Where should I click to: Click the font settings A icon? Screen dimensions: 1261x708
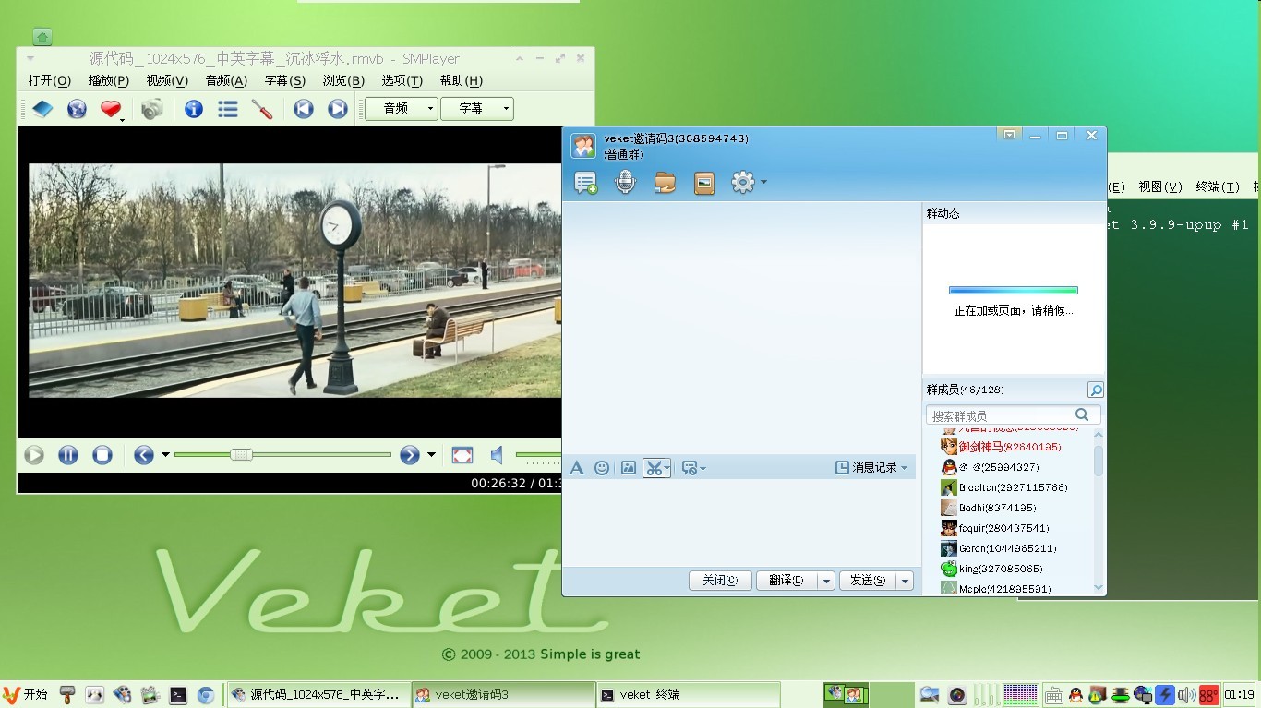tap(577, 468)
